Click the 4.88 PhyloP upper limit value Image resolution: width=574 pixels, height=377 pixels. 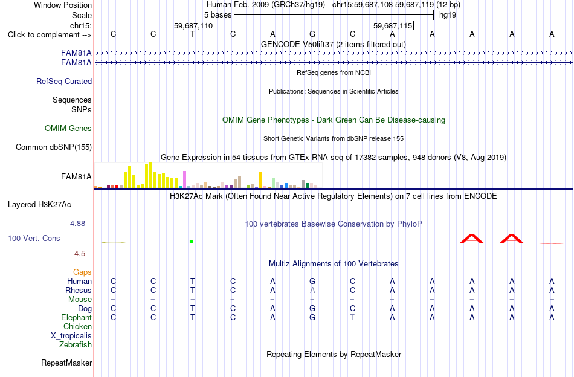[x=78, y=224]
